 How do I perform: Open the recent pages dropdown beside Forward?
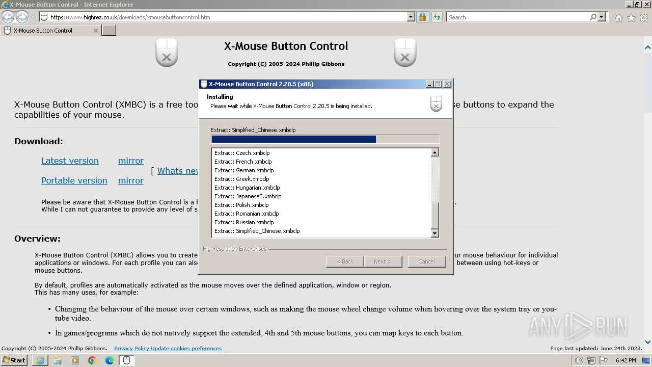tap(33, 17)
